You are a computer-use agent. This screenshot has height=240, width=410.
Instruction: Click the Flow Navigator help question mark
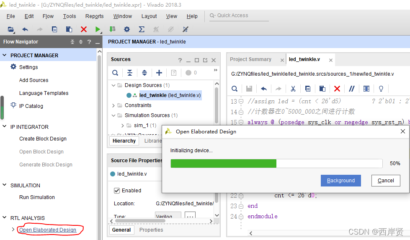coord(89,42)
